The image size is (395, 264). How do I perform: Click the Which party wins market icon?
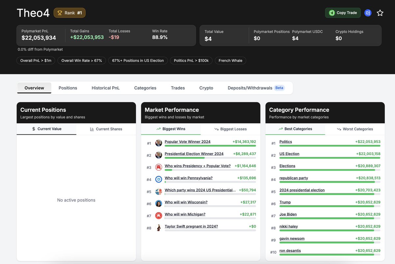coord(159,191)
